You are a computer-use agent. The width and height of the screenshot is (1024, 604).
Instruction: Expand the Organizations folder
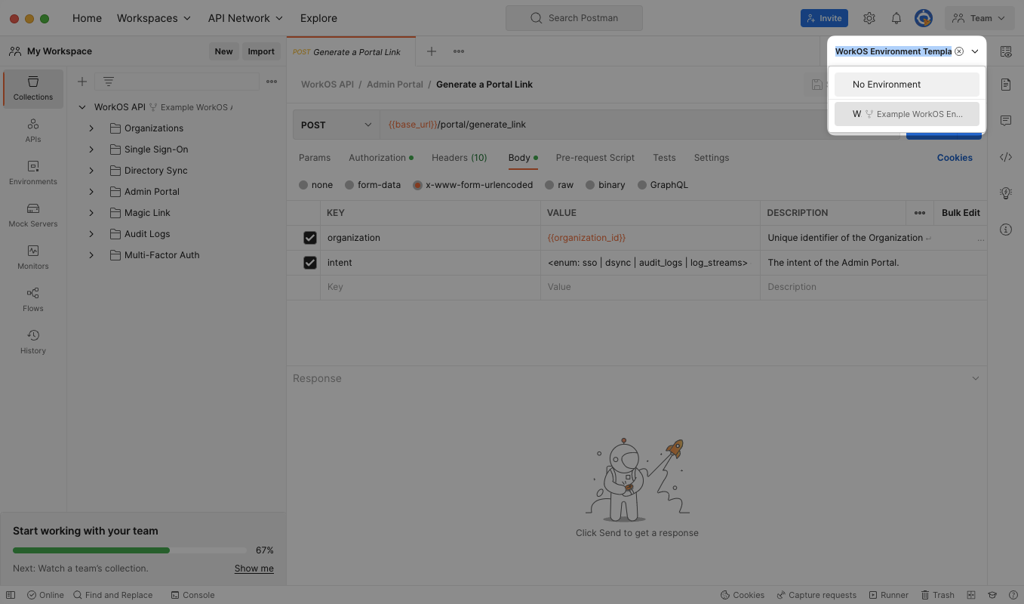point(91,128)
